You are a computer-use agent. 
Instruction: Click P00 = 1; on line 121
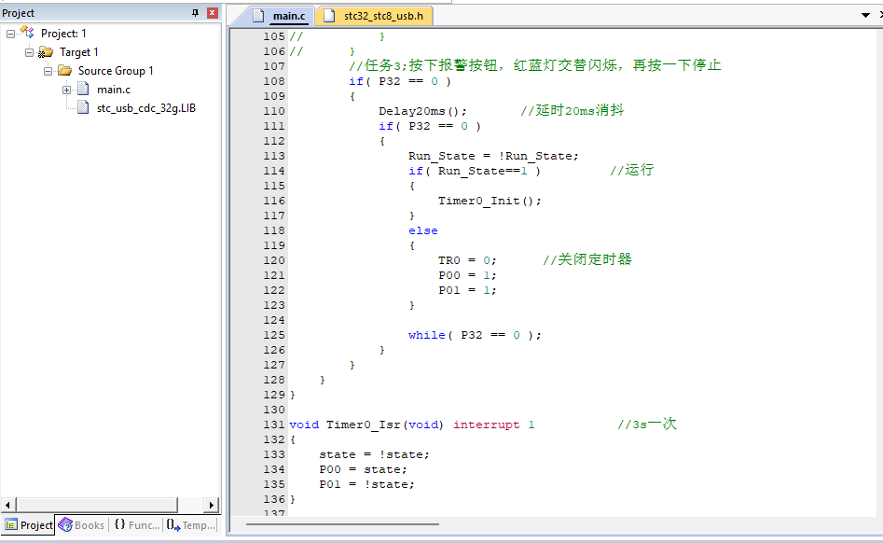click(x=467, y=275)
